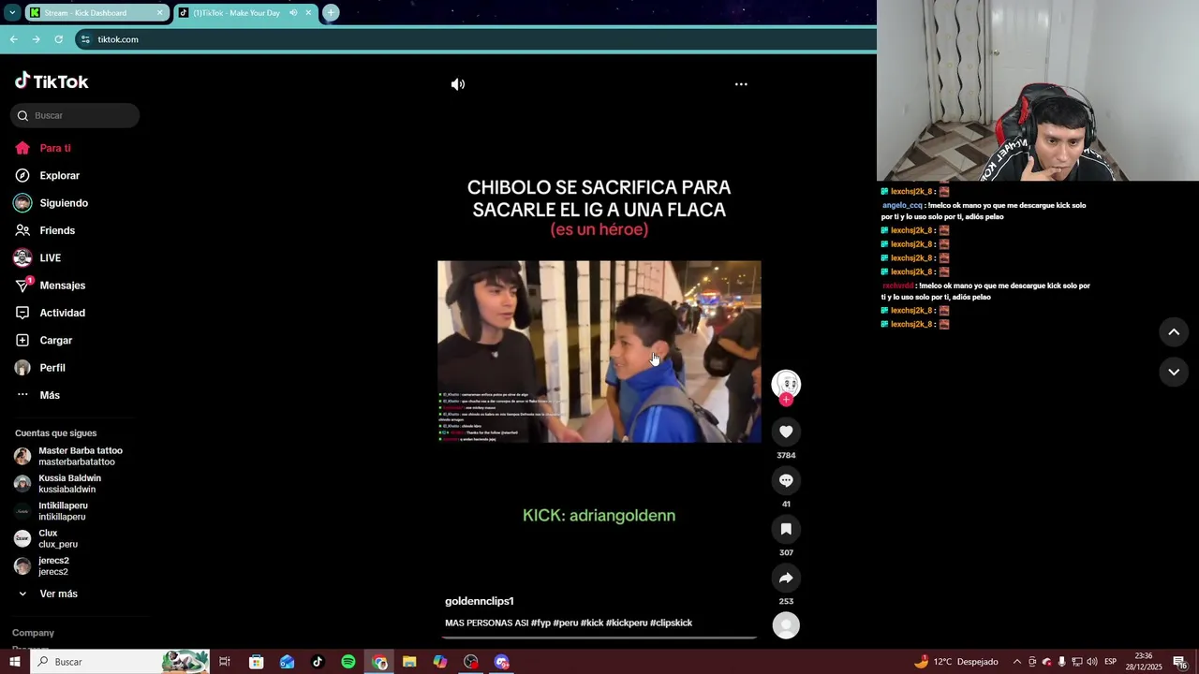Click the Windows taskbar Buscar search box

click(120, 662)
